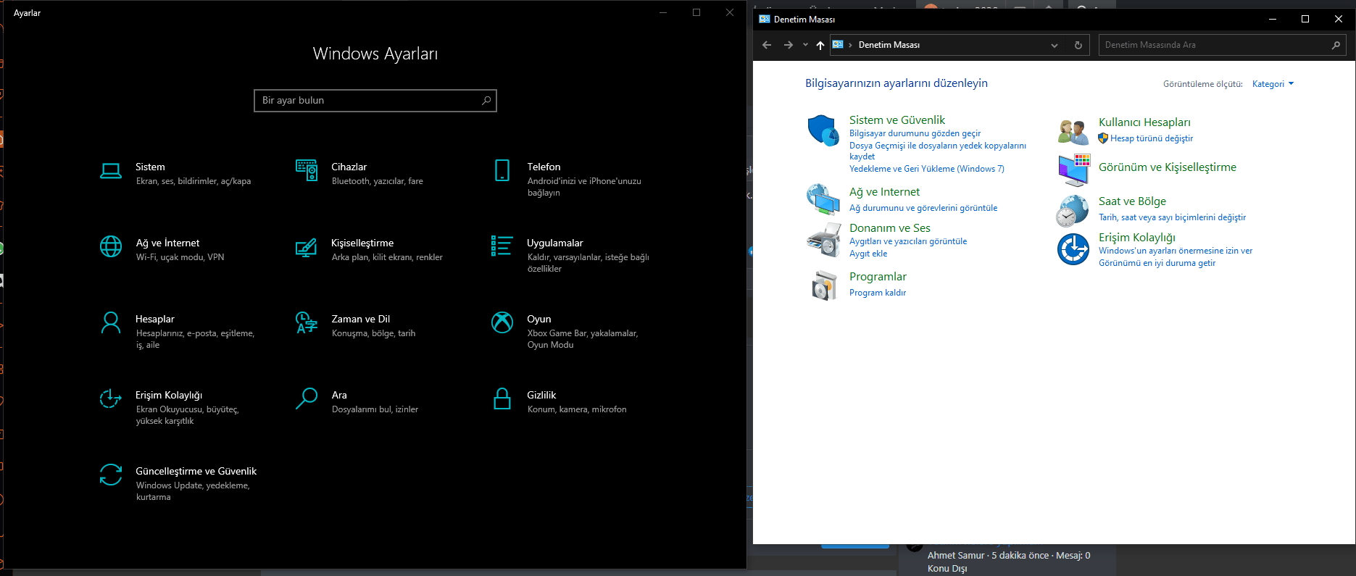Expand the Kategori view dropdown

coord(1273,84)
